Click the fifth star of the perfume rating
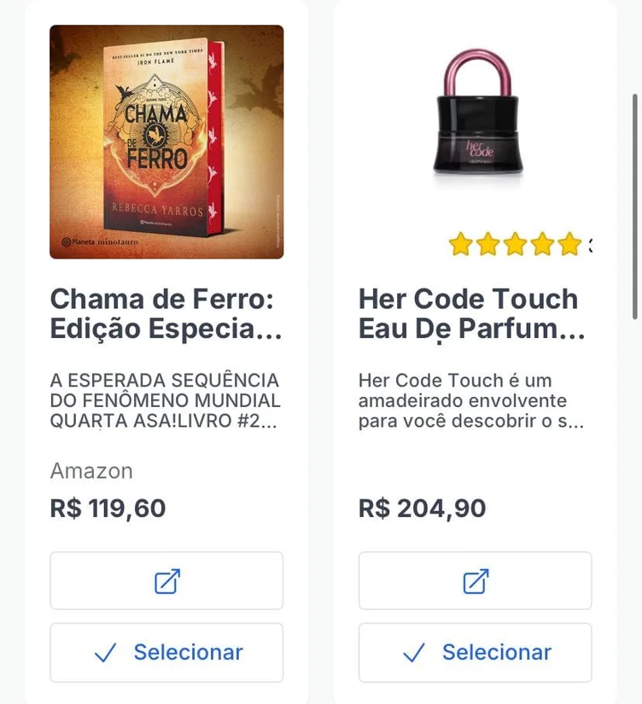Screen dimensions: 642x704 [569, 245]
